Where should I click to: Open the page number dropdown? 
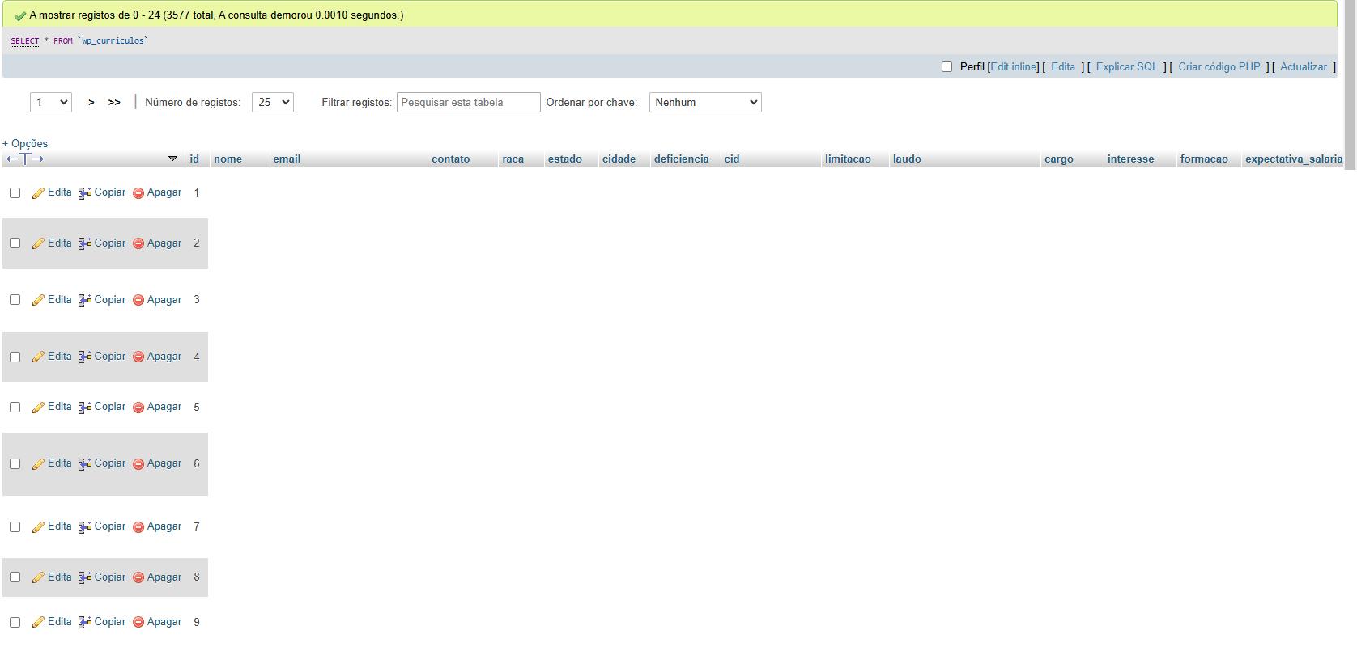pyautogui.click(x=51, y=102)
